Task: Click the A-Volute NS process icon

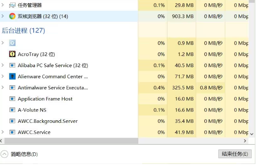Action: pos(12,110)
